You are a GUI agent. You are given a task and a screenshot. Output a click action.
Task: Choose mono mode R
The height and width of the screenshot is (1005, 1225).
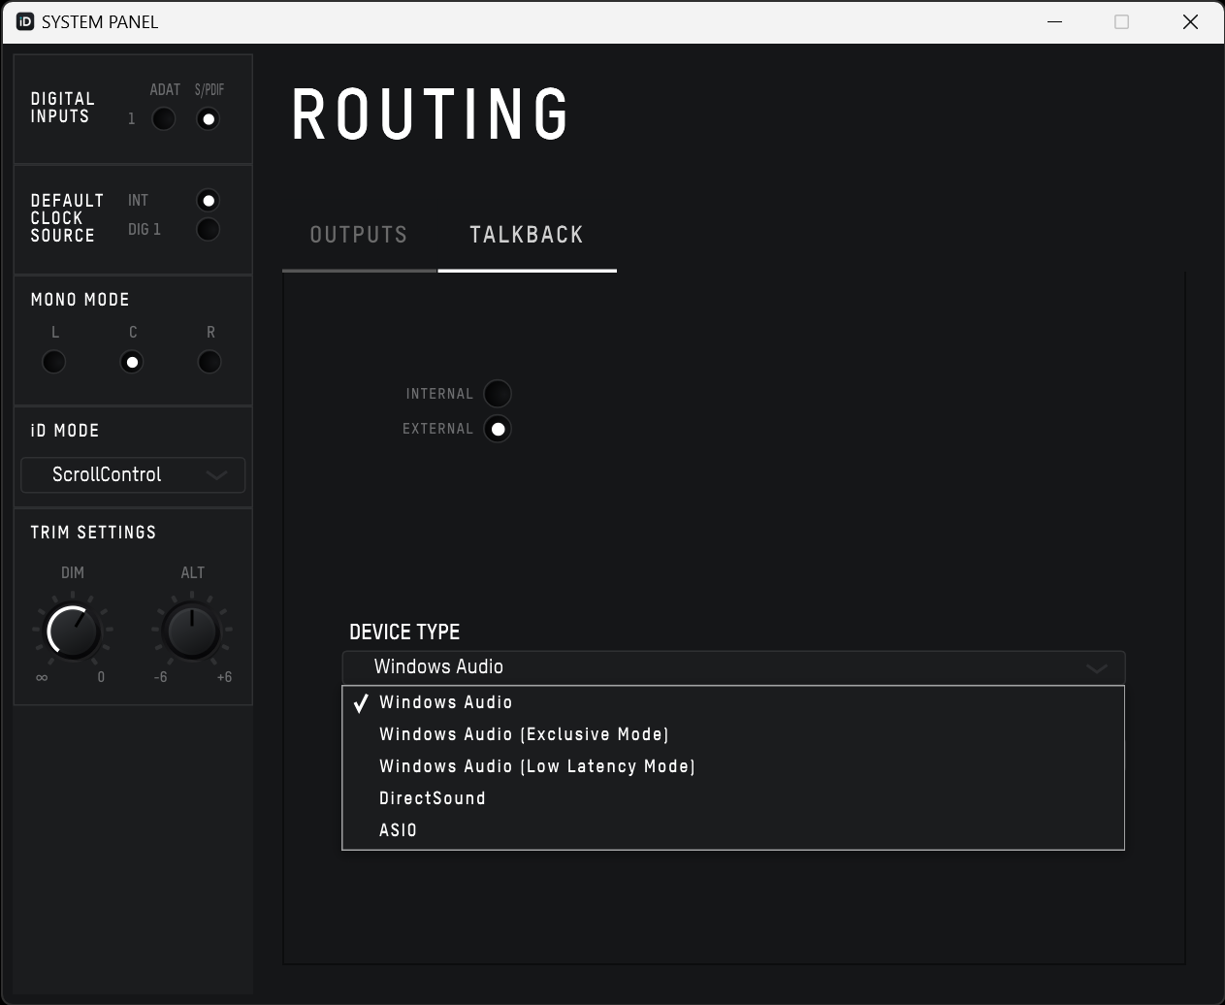[x=210, y=362]
